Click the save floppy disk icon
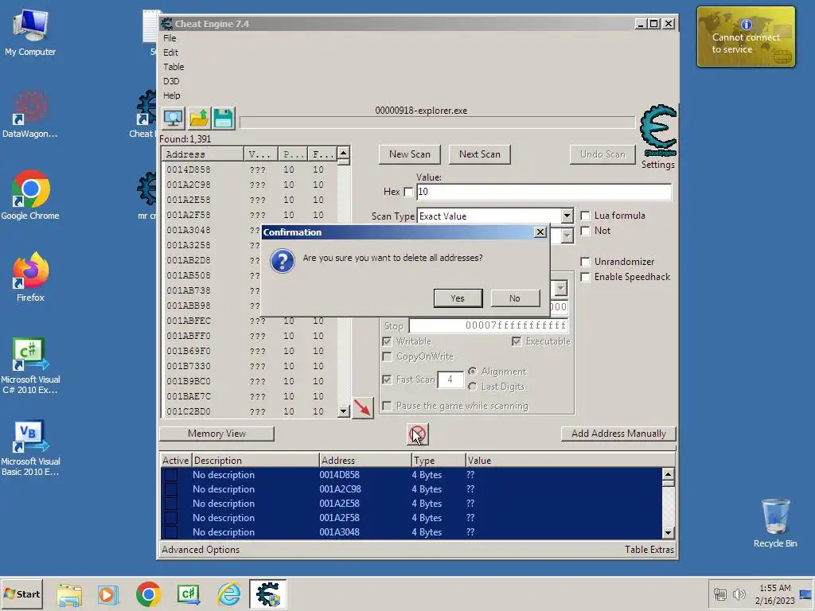The image size is (815, 611). tap(224, 119)
